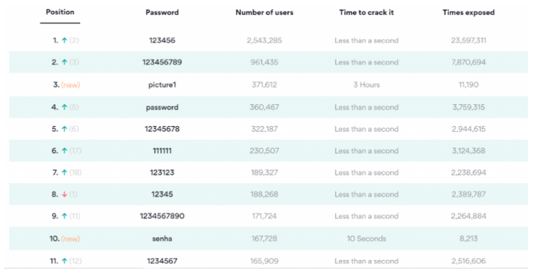Click the up arrow in the 123456789 row
The height and width of the screenshot is (274, 538).
click(64, 62)
